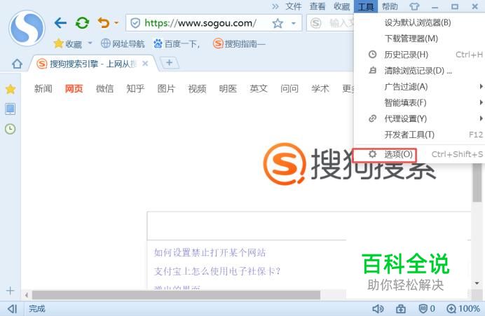The height and width of the screenshot is (316, 485).
Task: Open the skin shirt icon
Action: click(x=414, y=6)
